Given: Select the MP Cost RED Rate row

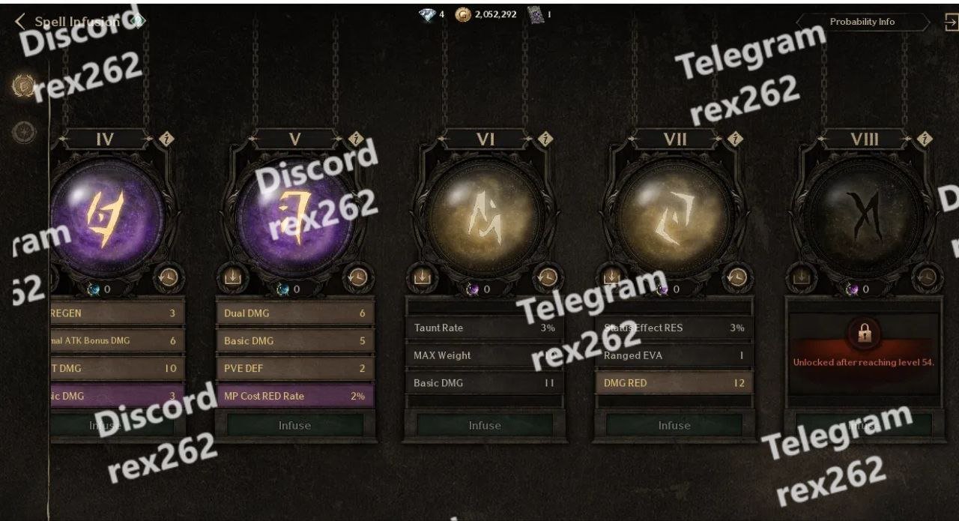Looking at the screenshot, I should (x=295, y=396).
